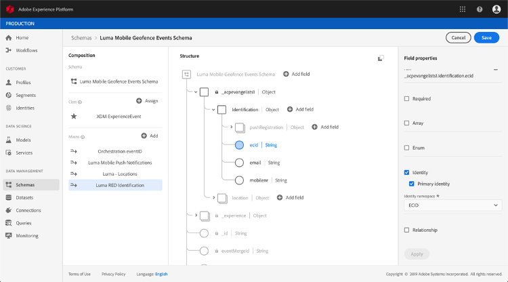The height and width of the screenshot is (282, 508).
Task: Open Models in sidebar
Action: pos(23,140)
